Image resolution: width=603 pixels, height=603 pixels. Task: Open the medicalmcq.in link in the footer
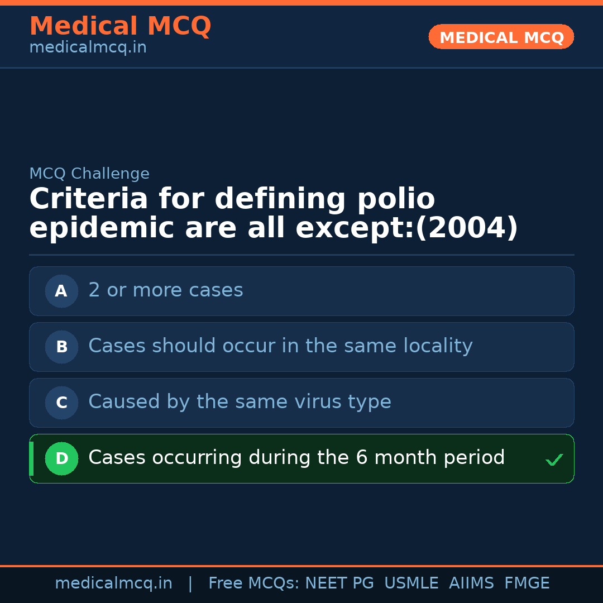[x=113, y=583]
